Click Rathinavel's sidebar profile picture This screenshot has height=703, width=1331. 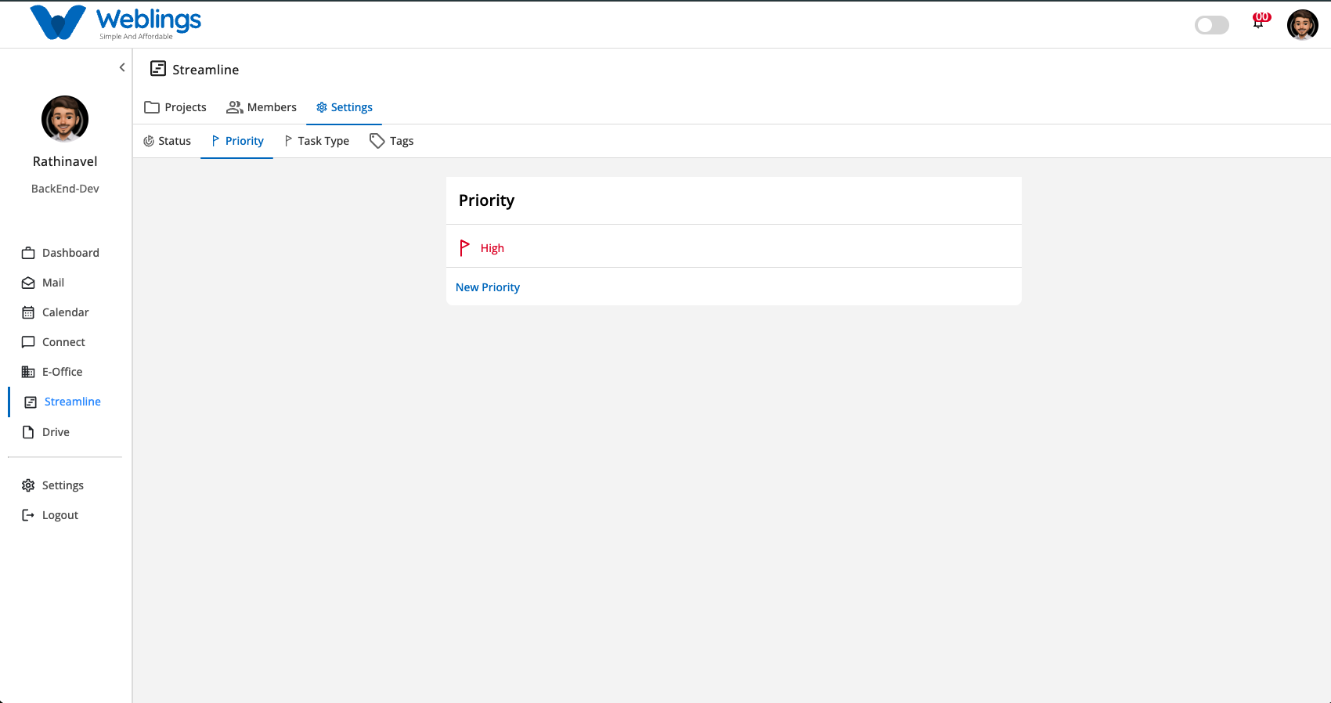coord(65,119)
